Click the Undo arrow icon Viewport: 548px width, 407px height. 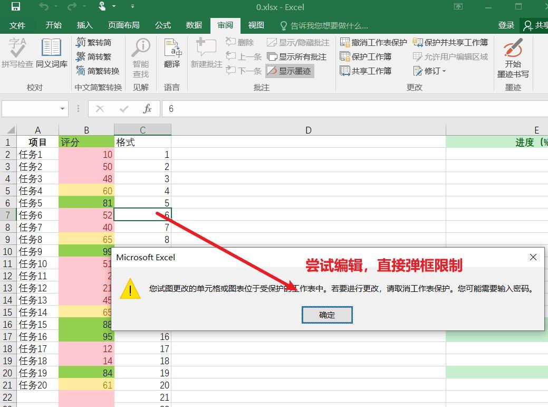pos(44,7)
